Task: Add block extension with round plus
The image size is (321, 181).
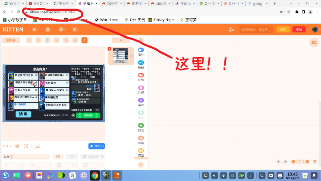Action: pos(141,165)
